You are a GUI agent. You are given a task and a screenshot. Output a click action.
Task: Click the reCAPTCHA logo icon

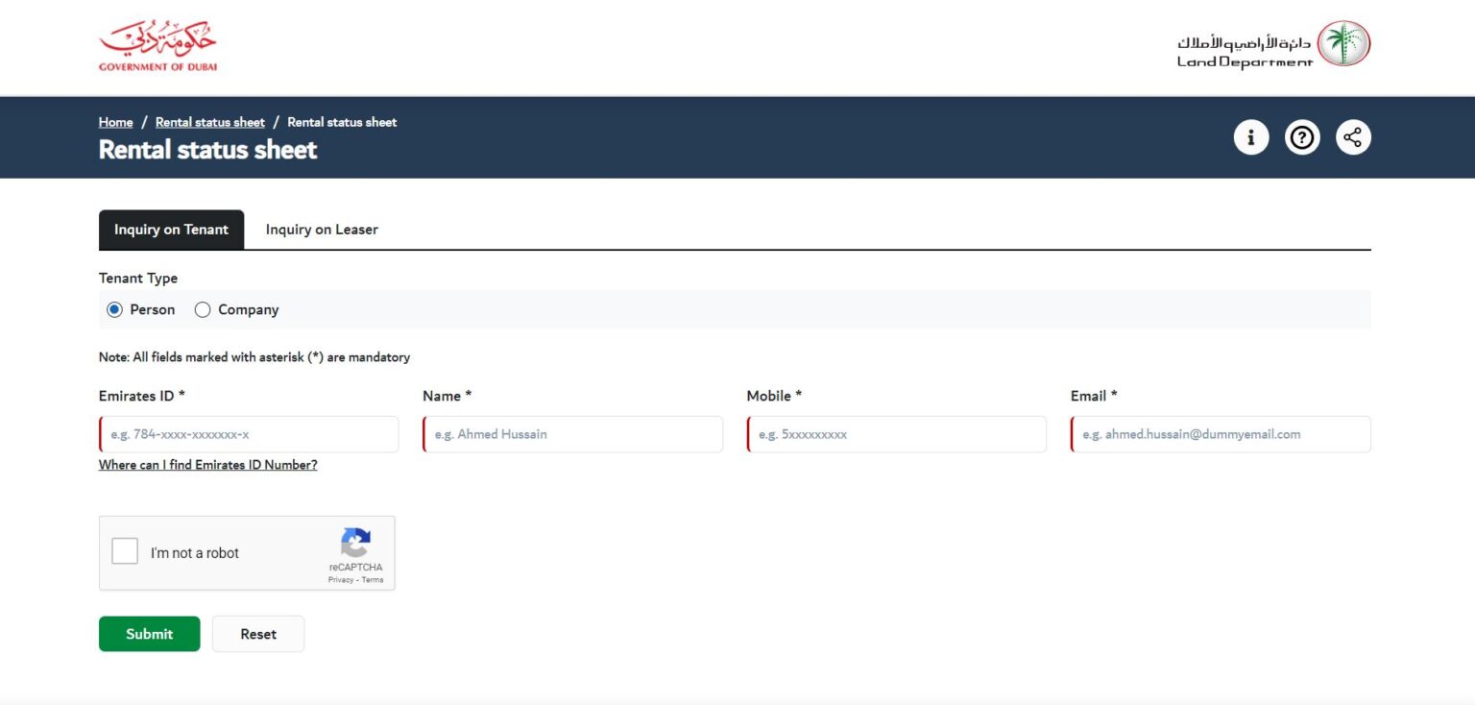point(355,543)
